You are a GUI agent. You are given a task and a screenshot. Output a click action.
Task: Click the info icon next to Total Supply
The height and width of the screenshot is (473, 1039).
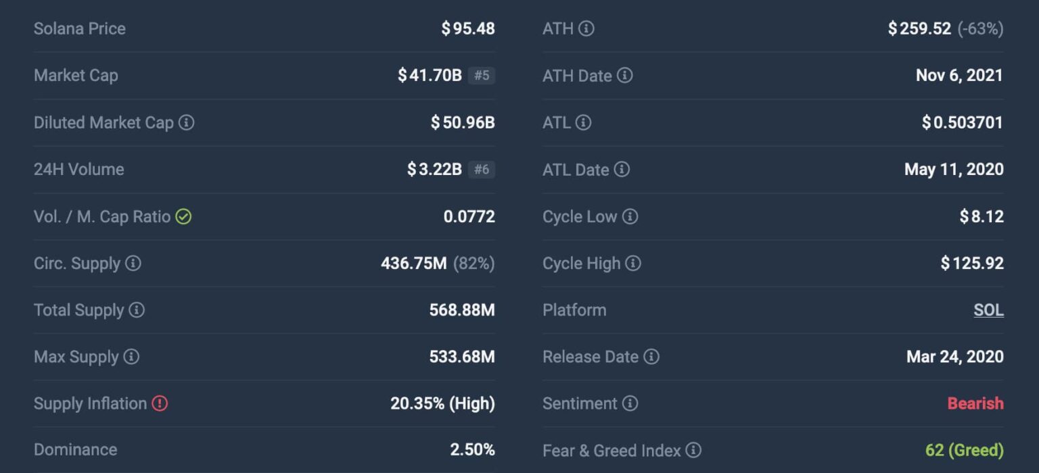137,310
